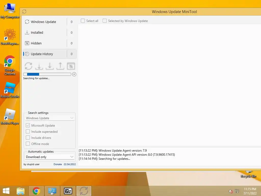Open the My Computer desktop icon
261x196 pixels.
click(10, 10)
